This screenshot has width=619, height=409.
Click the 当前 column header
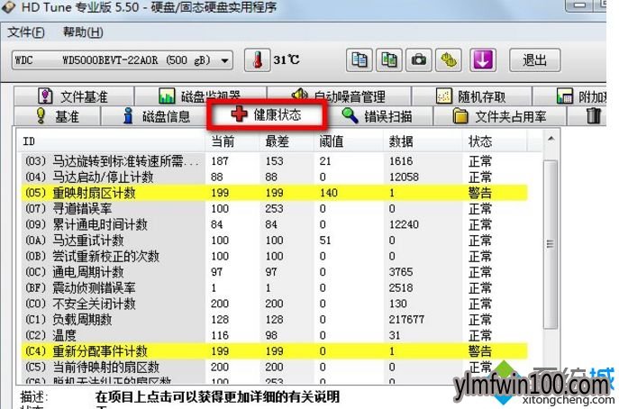[232, 141]
